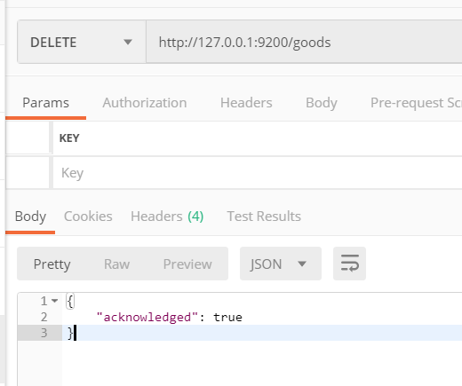Switch the response view to Raw
Screen dimensions: 462x386
coord(116,264)
